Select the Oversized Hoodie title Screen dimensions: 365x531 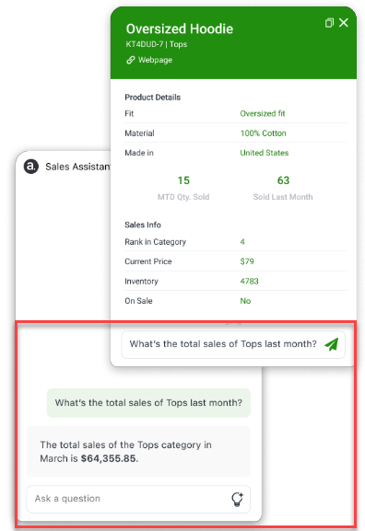coord(180,29)
